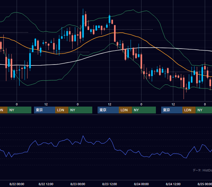The width and height of the screenshot is (212, 187).
Task: Click the long red candle after 8/23 12:00
Action: point(115,33)
